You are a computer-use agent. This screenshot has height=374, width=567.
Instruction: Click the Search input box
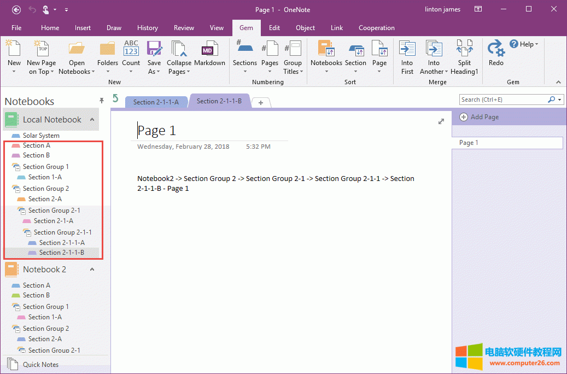pos(503,100)
